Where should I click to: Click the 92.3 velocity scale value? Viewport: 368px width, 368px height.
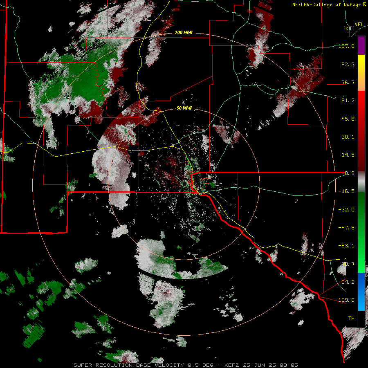pyautogui.click(x=348, y=64)
